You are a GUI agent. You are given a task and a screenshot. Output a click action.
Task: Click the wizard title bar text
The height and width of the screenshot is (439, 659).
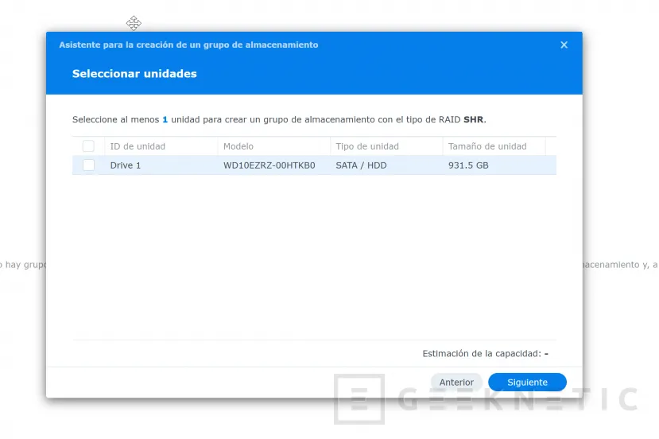[x=188, y=45]
